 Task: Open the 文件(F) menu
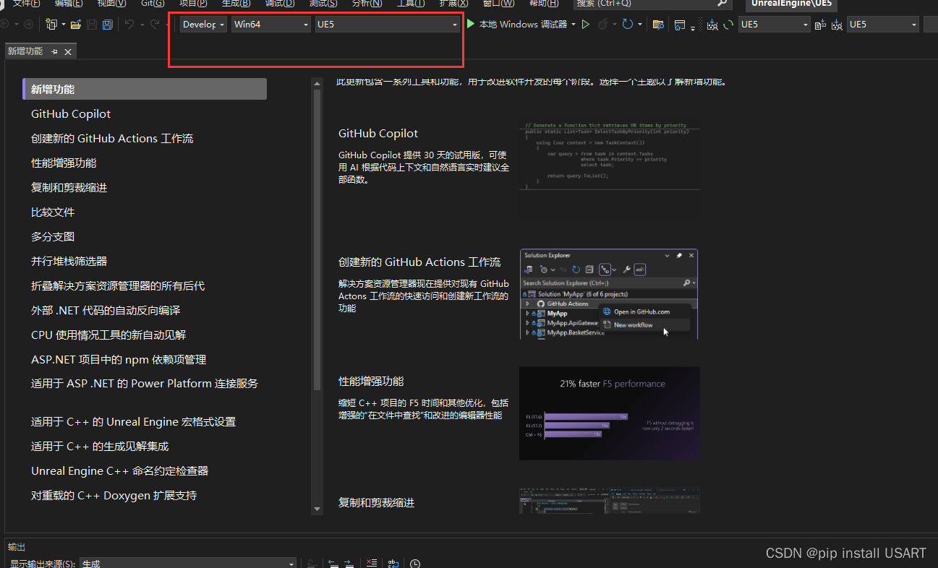pos(25,4)
